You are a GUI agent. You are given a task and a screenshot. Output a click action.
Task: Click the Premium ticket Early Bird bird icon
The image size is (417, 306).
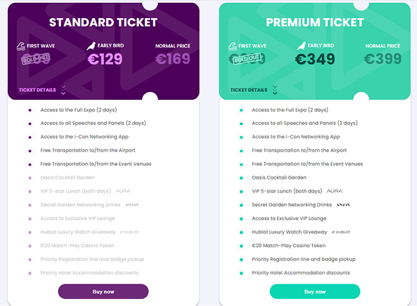[301, 46]
